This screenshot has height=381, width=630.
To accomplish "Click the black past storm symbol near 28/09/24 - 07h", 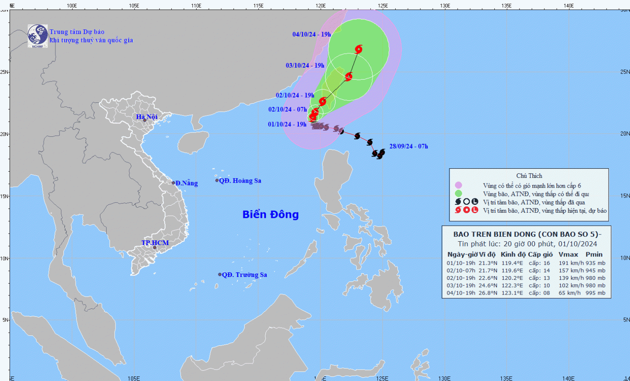I will click(381, 154).
